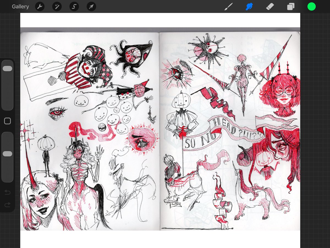Tap the square modify button in sidebar
330x248 pixels.
pyautogui.click(x=7, y=121)
